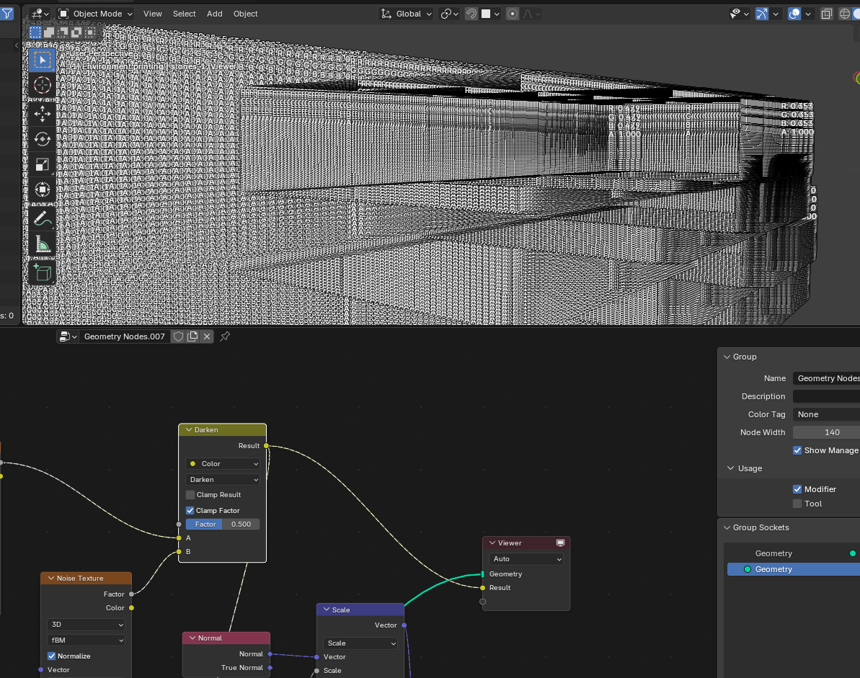Uncheck Clamp Factor on the Darken node
Screen dimensions: 860x678
point(190,510)
